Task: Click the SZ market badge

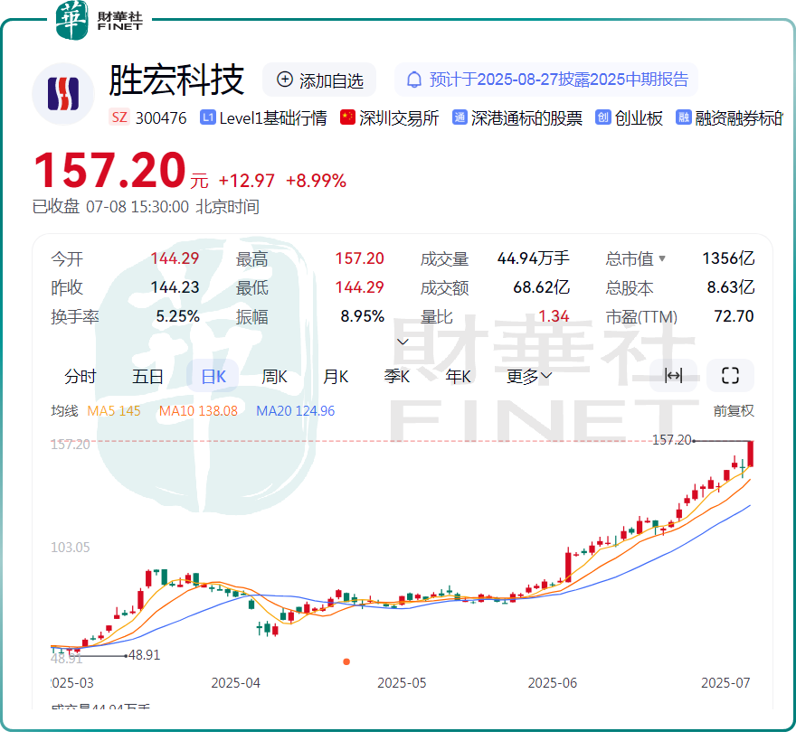Action: (119, 117)
